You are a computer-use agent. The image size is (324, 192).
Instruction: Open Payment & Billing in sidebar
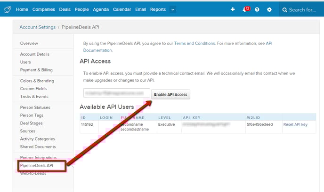click(36, 70)
